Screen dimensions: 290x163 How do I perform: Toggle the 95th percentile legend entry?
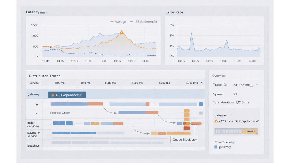[x=143, y=22]
